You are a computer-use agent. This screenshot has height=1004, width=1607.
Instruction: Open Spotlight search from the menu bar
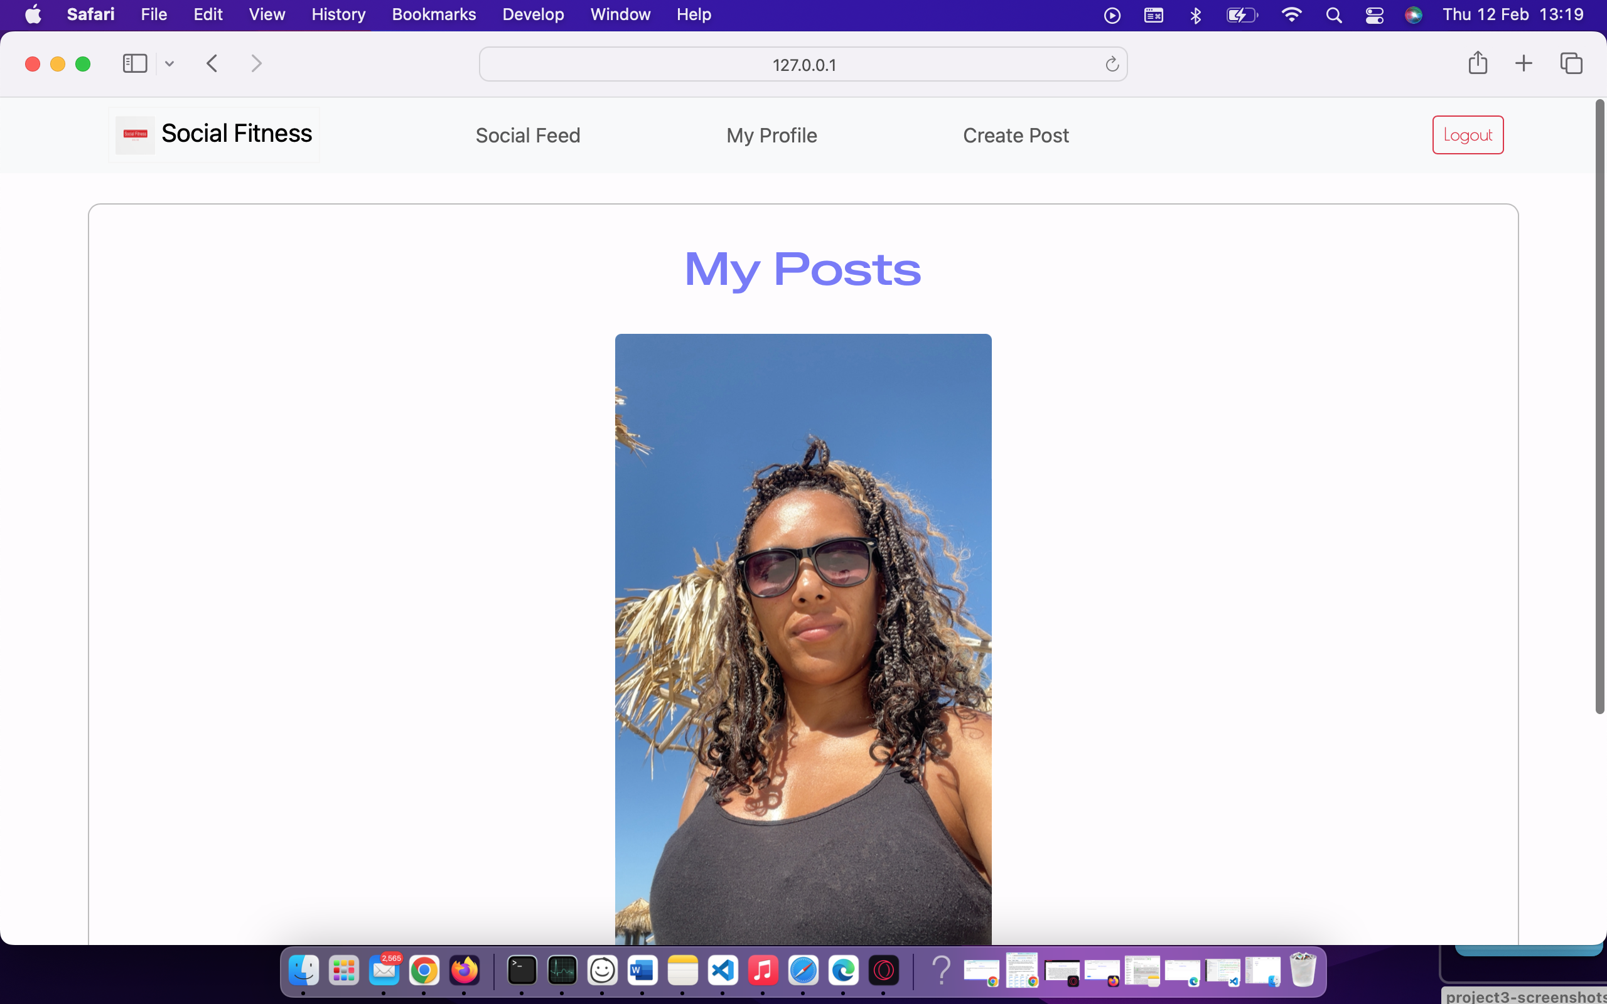click(1334, 14)
